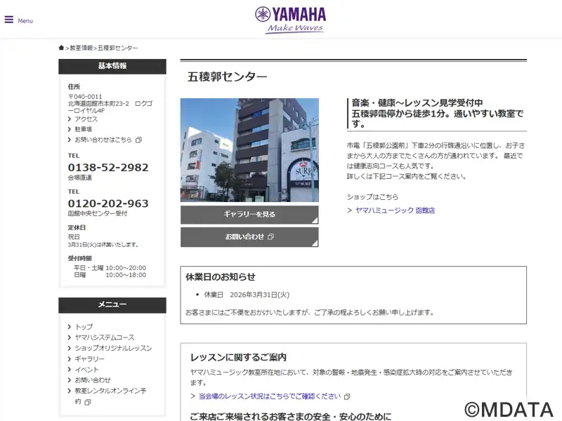Screen dimensions: 562x421
Task: Go to home via breadcrumb house icon
Action: click(x=61, y=48)
